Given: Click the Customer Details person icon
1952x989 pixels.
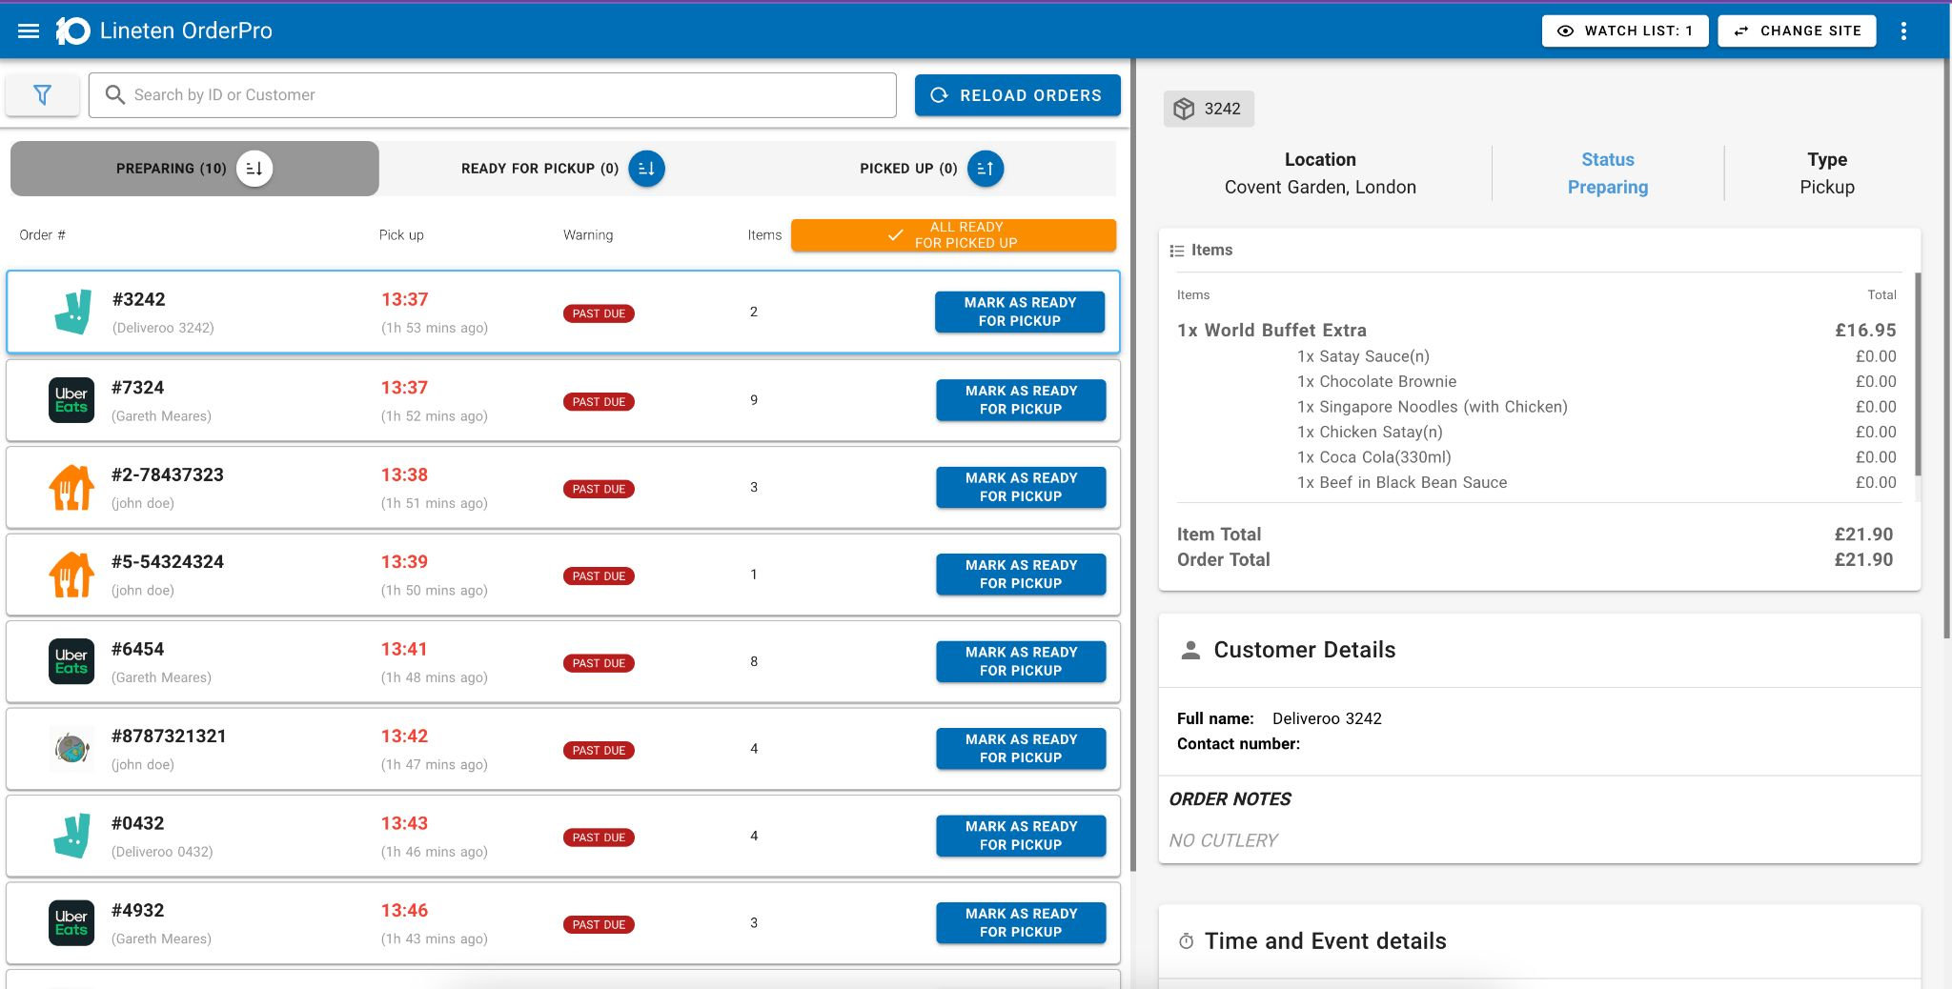Looking at the screenshot, I should pyautogui.click(x=1190, y=650).
